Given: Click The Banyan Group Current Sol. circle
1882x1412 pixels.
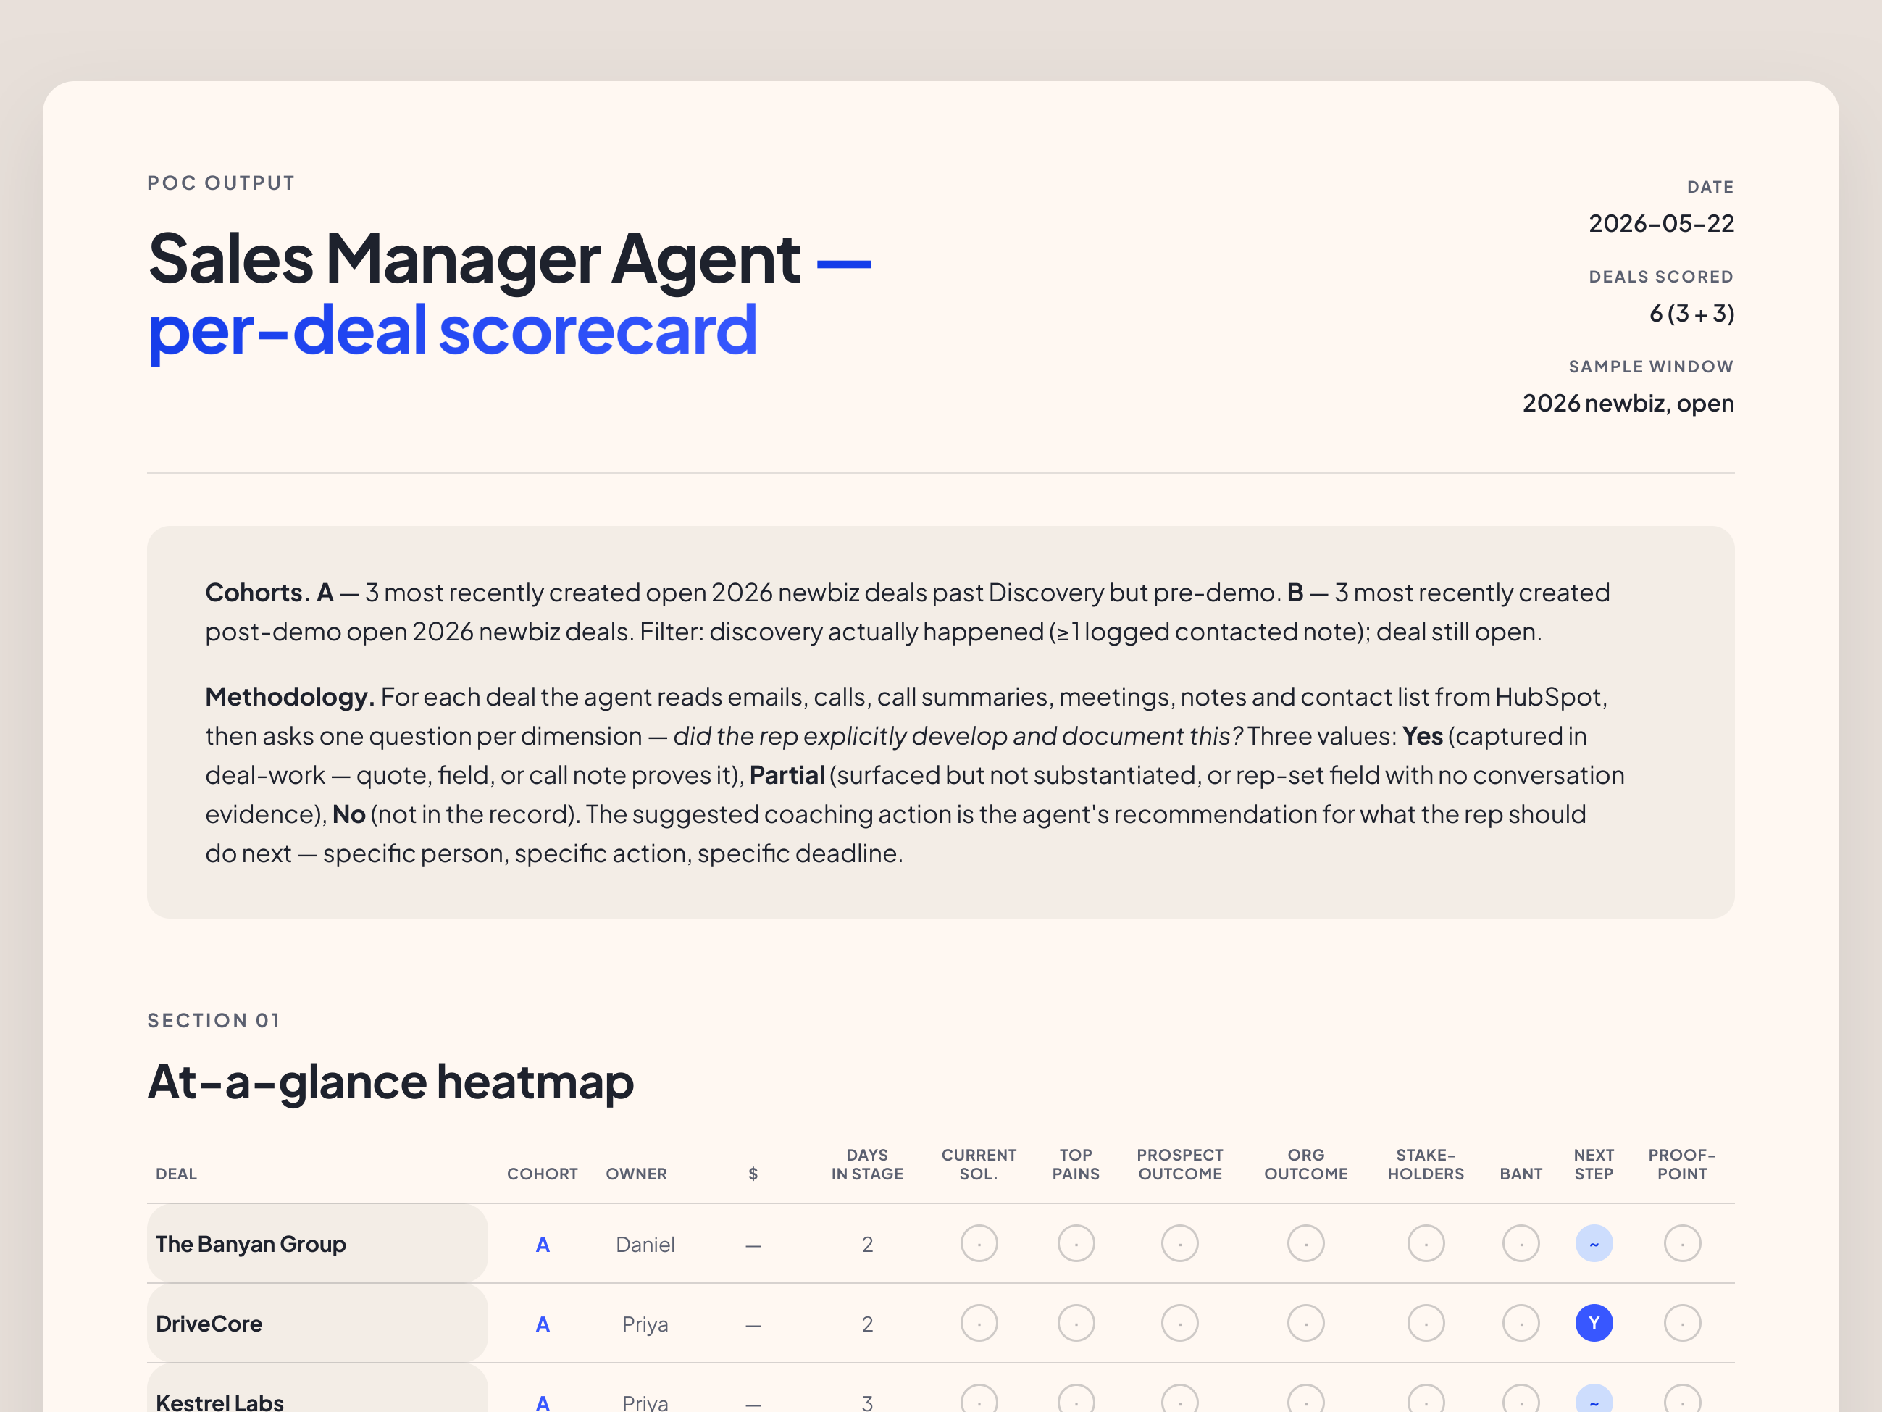Looking at the screenshot, I should 979,1243.
